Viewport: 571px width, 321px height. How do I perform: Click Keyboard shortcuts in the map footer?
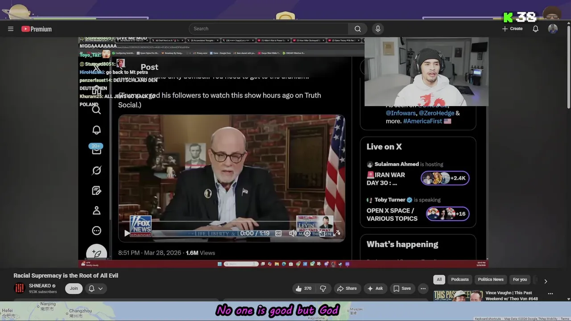[488, 319]
